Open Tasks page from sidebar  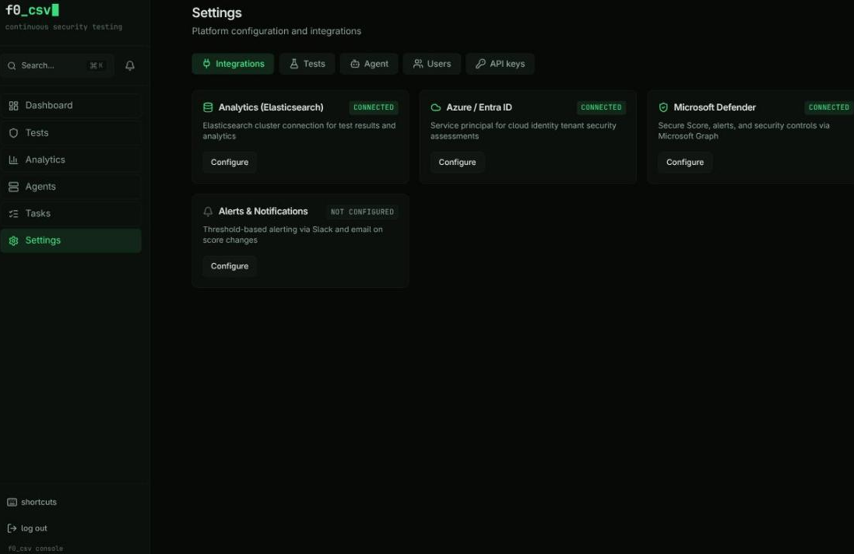pyautogui.click(x=71, y=213)
